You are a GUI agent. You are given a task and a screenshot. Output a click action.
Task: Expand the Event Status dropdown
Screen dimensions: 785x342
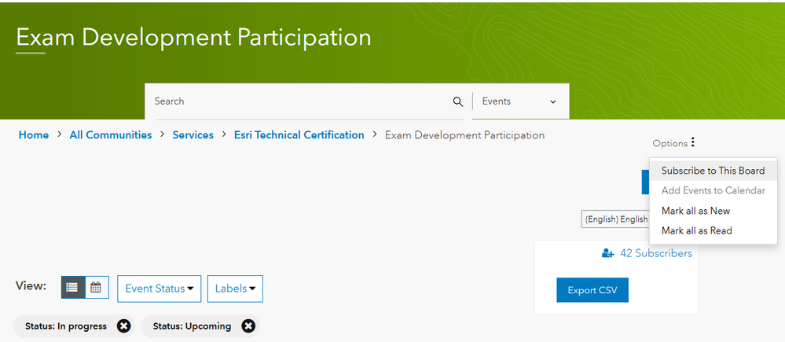pyautogui.click(x=159, y=289)
